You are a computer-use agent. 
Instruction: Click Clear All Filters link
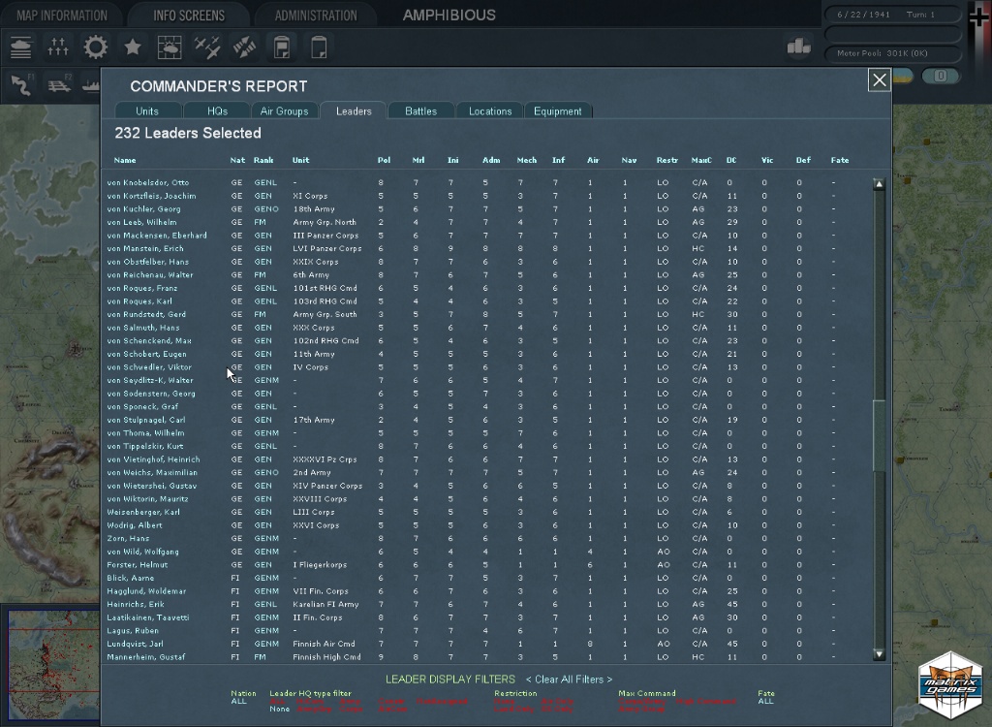[569, 680]
